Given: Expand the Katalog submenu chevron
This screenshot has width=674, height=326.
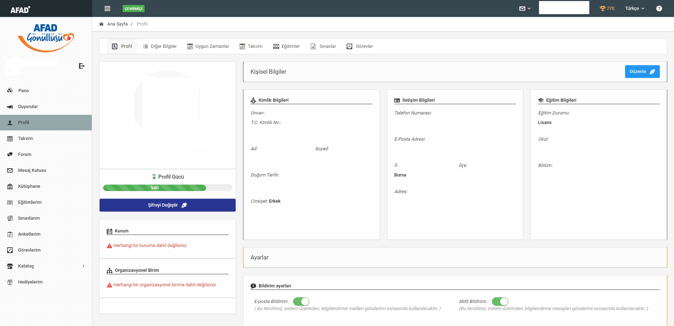Looking at the screenshot, I should pos(83,266).
